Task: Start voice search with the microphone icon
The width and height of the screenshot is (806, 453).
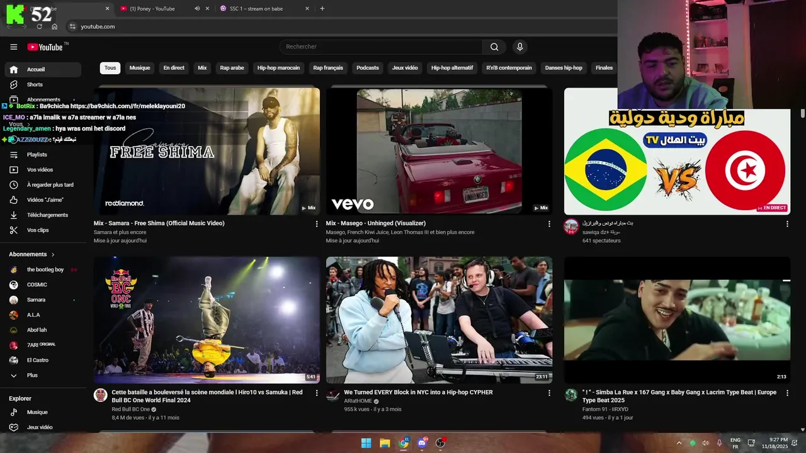Action: tap(519, 47)
